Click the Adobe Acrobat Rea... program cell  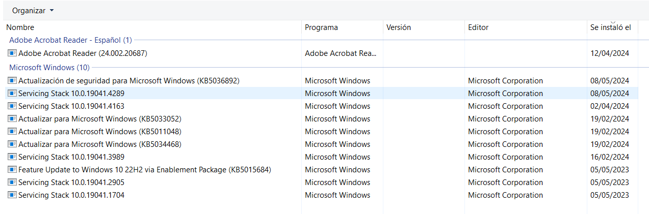tap(341, 53)
